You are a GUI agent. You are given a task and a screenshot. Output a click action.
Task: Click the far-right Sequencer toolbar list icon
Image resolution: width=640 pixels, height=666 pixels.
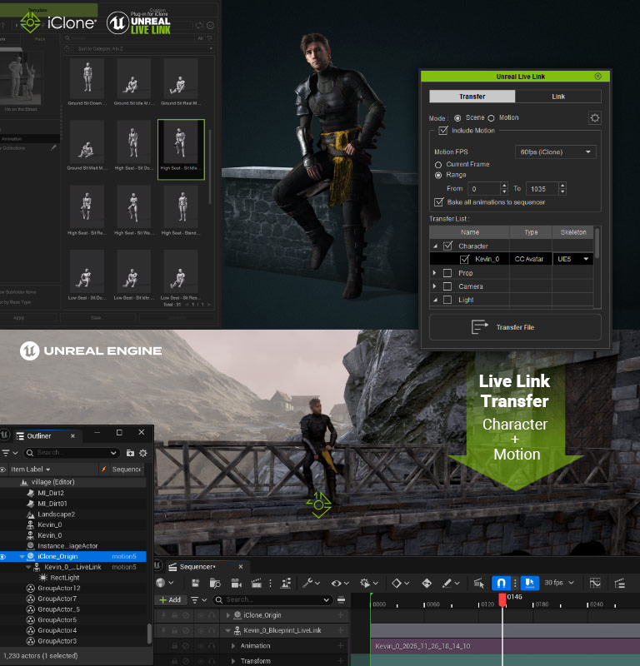(x=620, y=584)
